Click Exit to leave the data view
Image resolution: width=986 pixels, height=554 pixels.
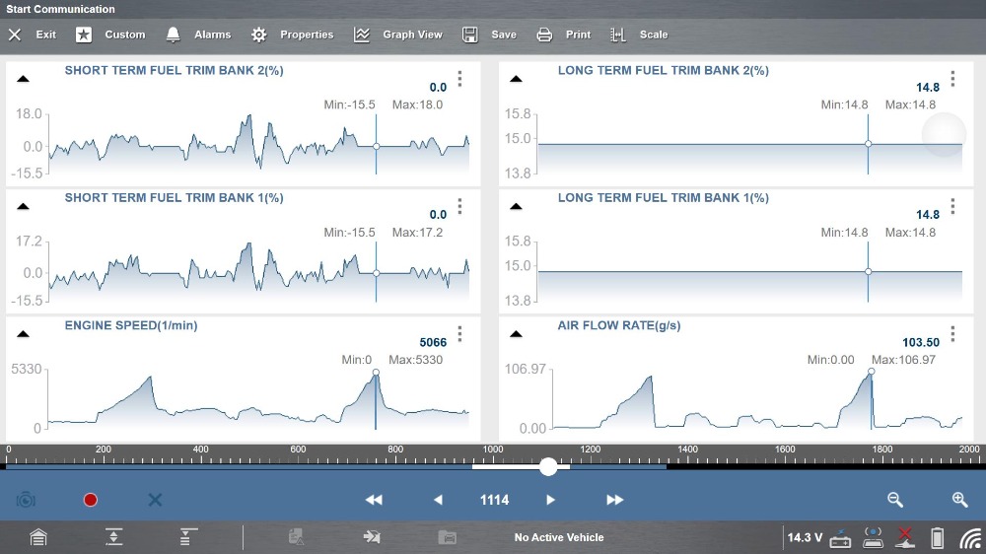coord(33,35)
